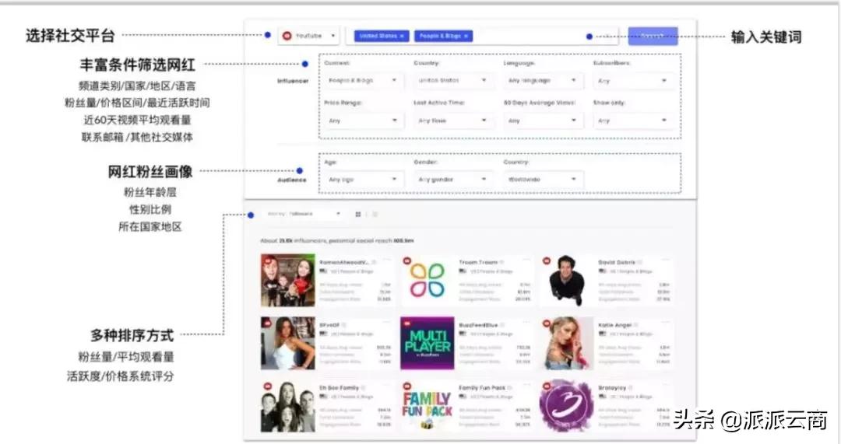
Task: Click the US flag icon on Katie Angel card
Action: click(x=602, y=334)
